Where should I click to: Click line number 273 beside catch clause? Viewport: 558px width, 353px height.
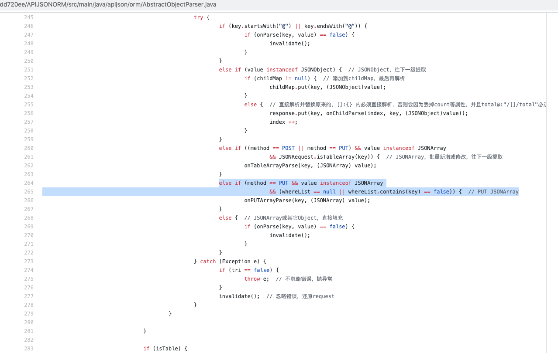(x=28, y=261)
